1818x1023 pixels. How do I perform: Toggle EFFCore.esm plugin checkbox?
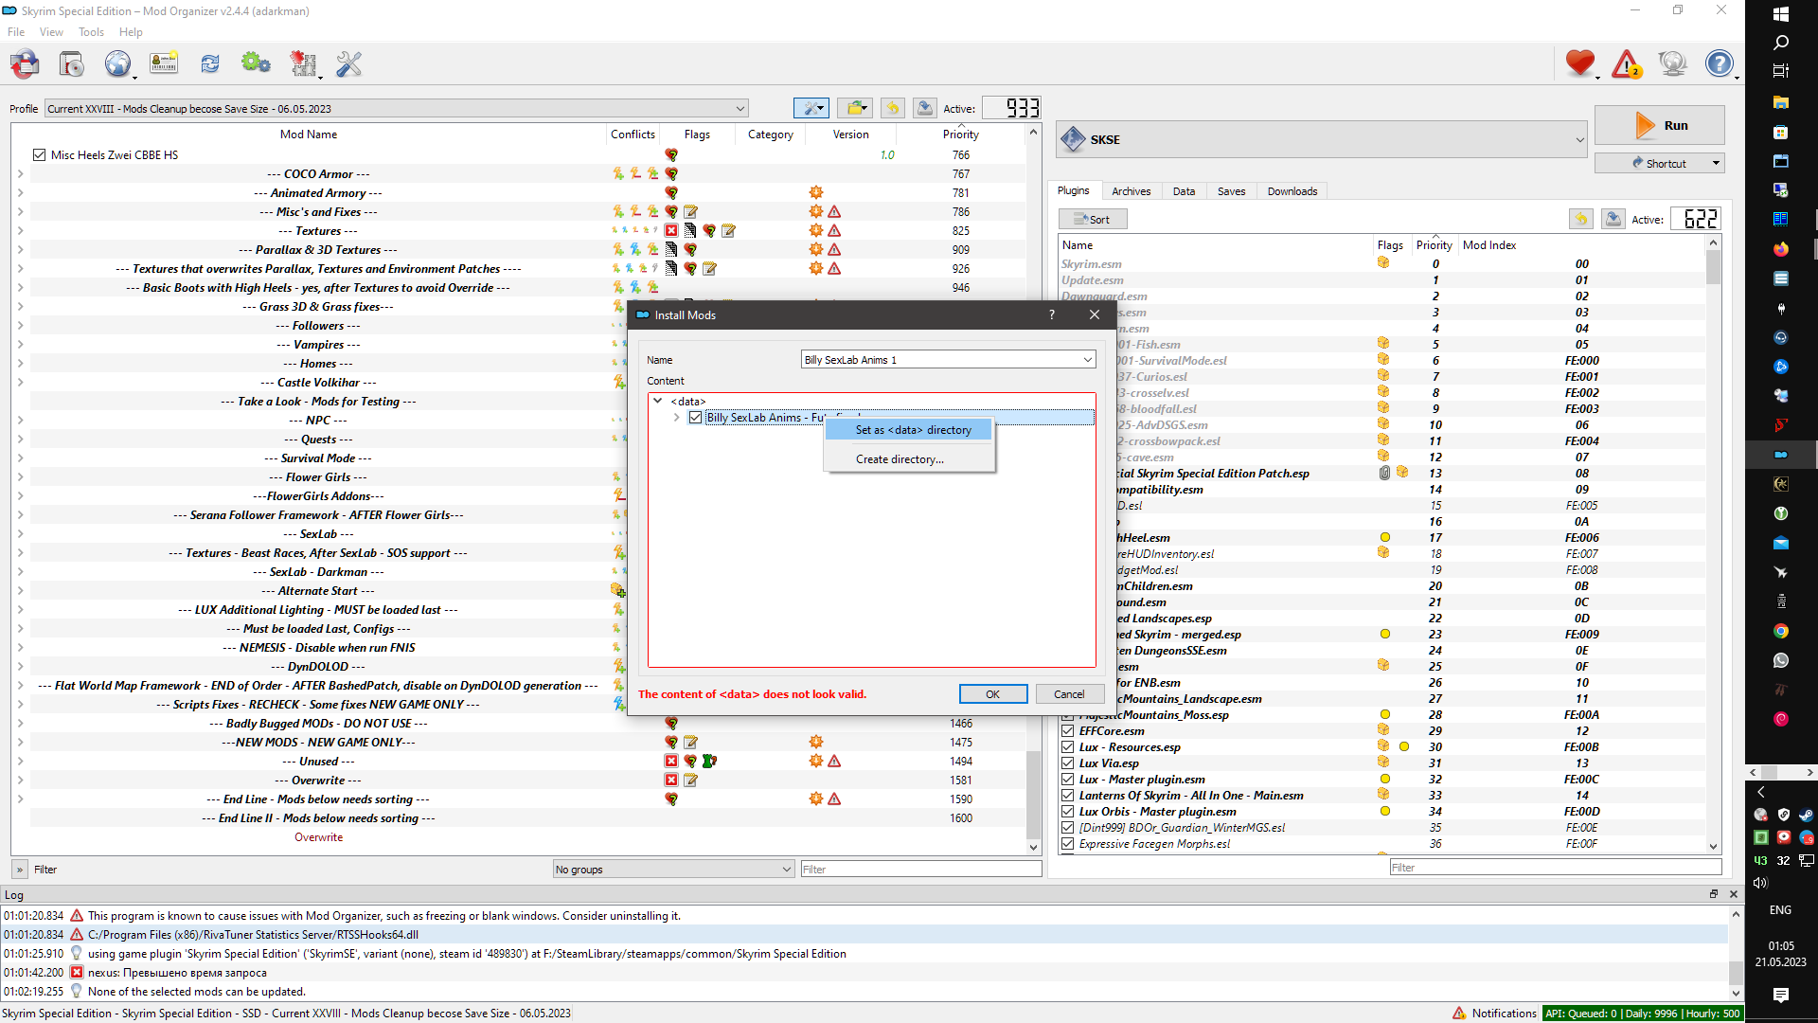coord(1067,731)
